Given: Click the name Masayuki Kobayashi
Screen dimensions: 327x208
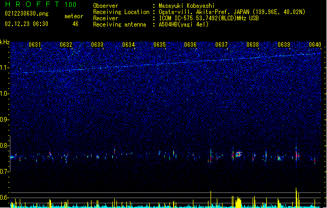Looking at the screenshot, I should point(187,6).
